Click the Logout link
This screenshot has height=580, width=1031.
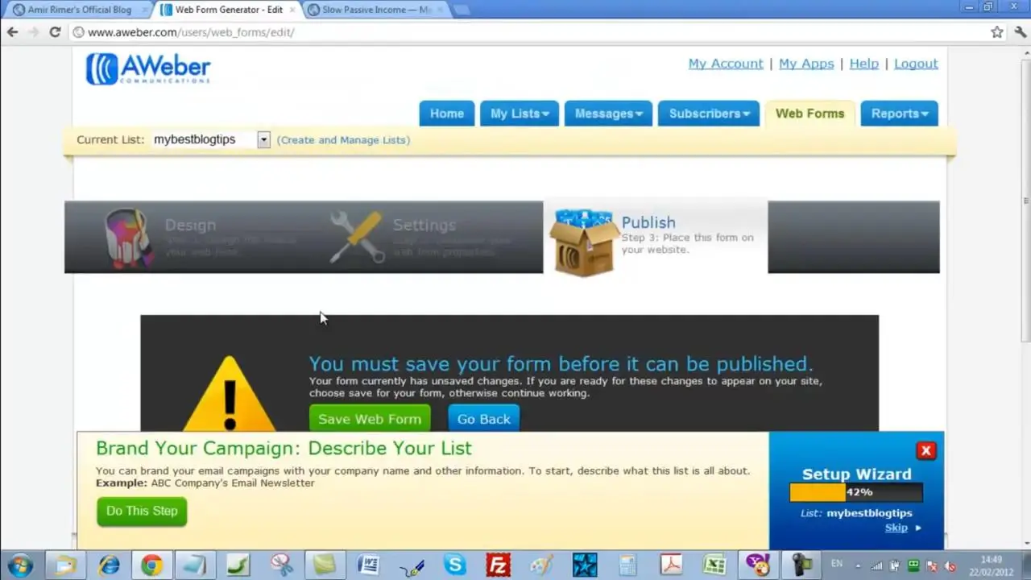pos(916,64)
